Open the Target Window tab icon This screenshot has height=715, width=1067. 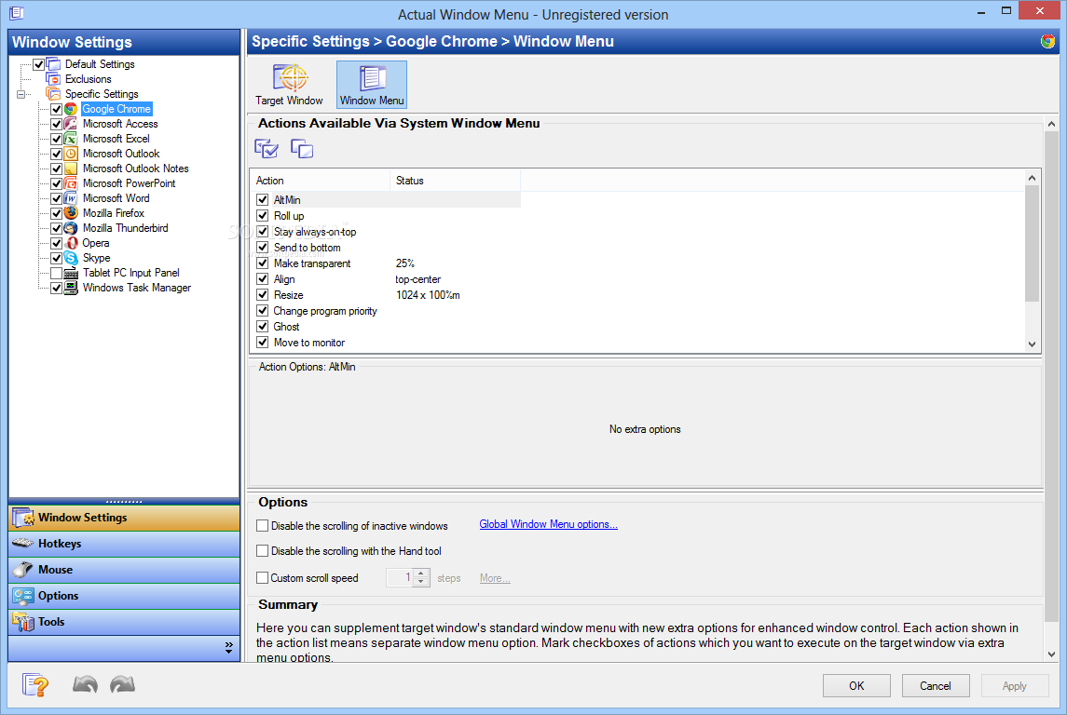(x=290, y=77)
